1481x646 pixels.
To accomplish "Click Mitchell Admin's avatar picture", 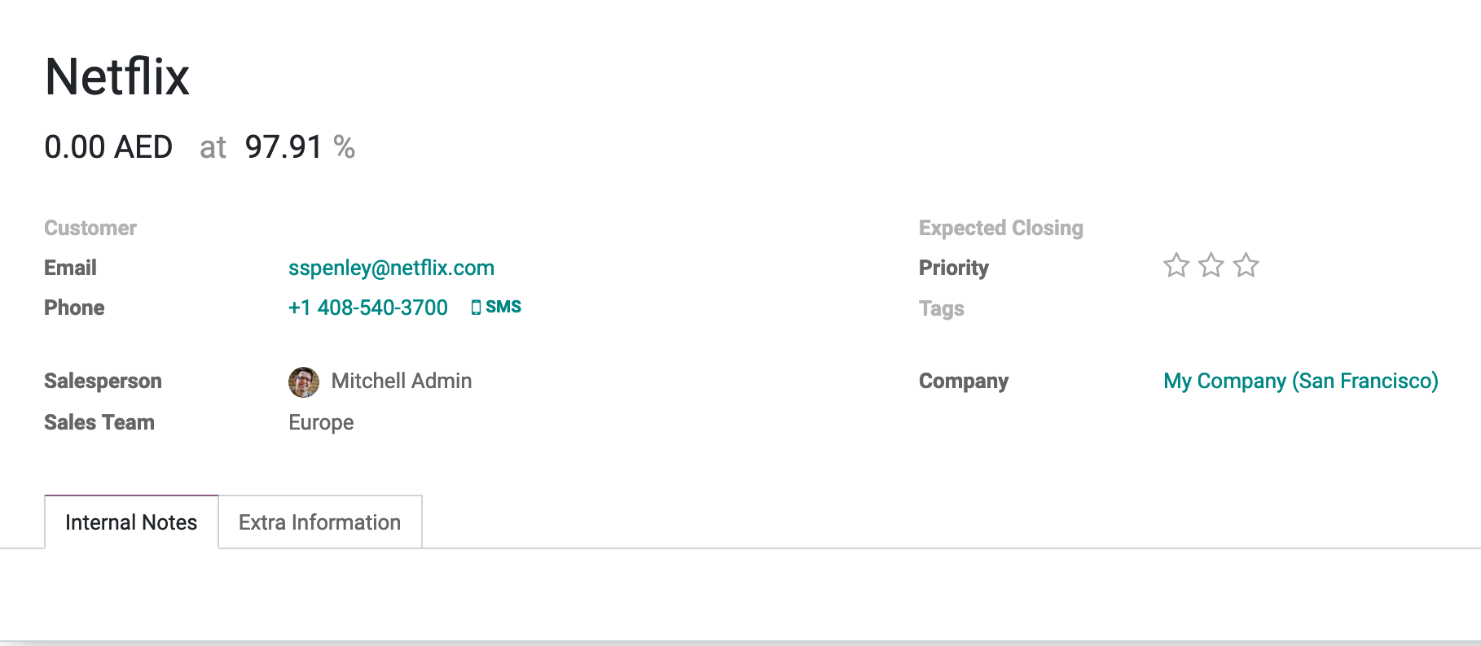I will 304,382.
